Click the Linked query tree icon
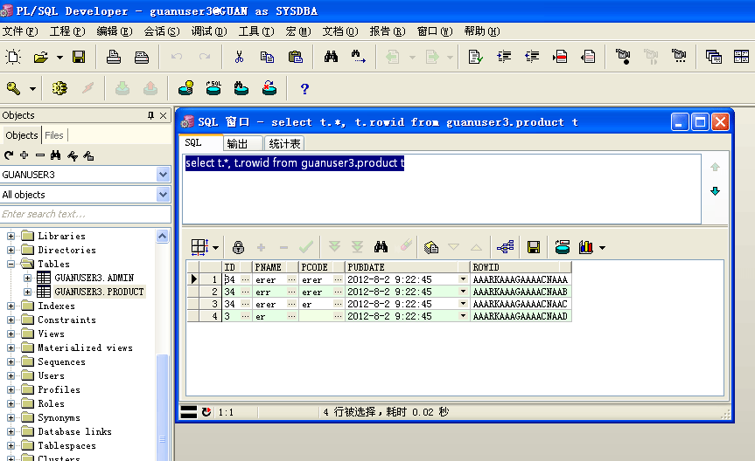 [x=505, y=247]
